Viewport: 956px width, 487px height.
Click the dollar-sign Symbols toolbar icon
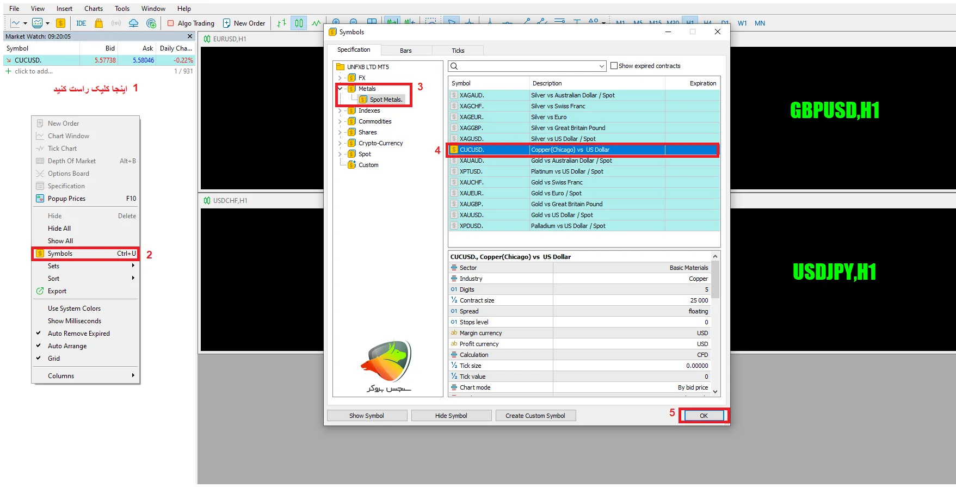click(x=61, y=23)
